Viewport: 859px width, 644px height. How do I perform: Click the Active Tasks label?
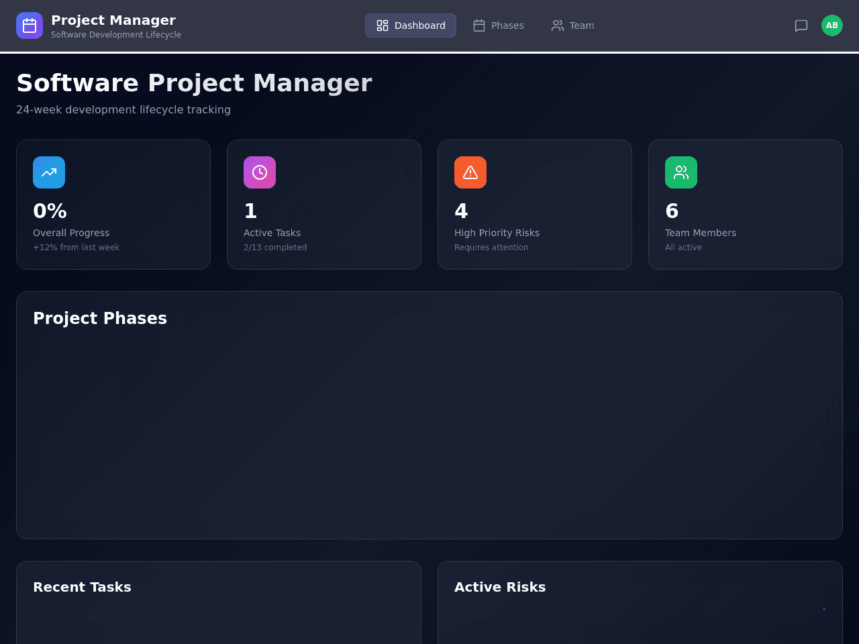(272, 233)
